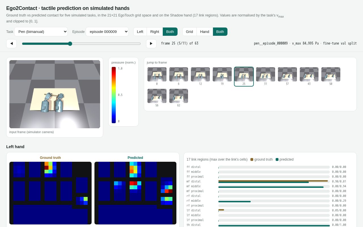Click the '0.00/0.29' value
Viewport: 363px width, 227px height.
pyautogui.click(x=339, y=201)
